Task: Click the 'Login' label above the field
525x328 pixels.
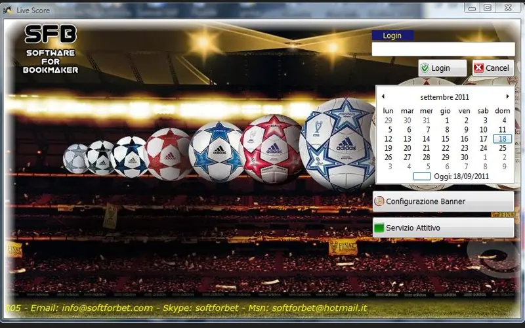Action: click(x=392, y=35)
